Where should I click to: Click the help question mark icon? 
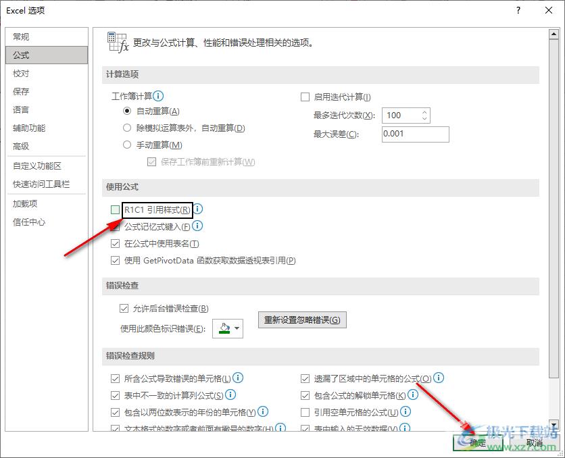[518, 10]
